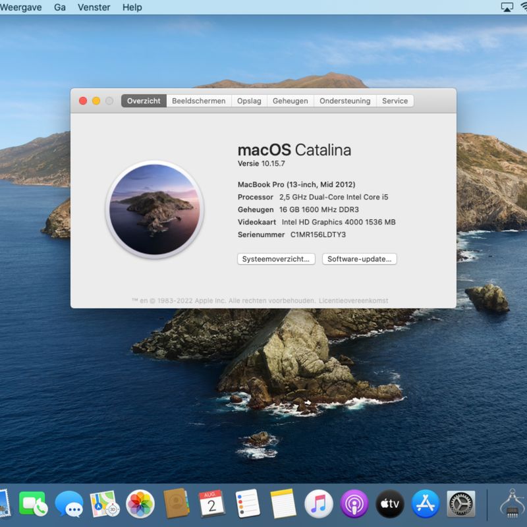
Task: Click the Versie 10.15.7 text
Action: click(x=261, y=163)
